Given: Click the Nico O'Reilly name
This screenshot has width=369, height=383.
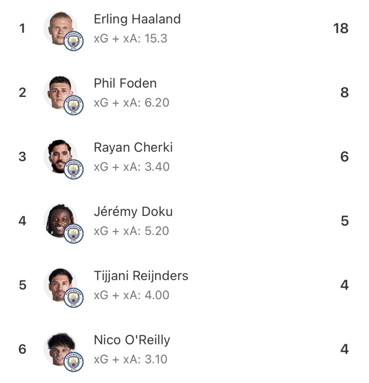Looking at the screenshot, I should [x=132, y=340].
